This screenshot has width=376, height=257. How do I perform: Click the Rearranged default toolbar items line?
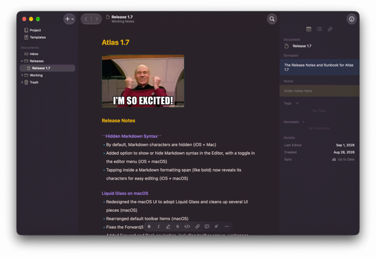(x=147, y=218)
